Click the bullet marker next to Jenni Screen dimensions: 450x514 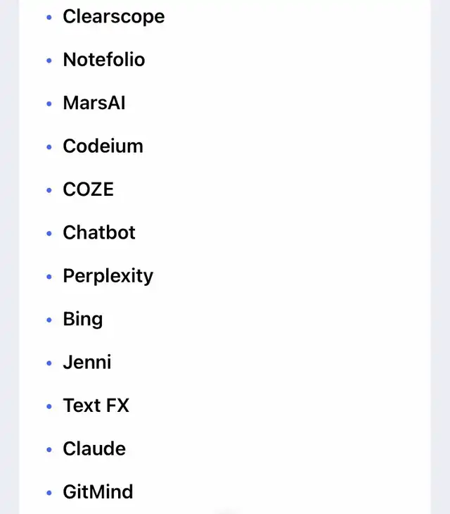click(x=49, y=363)
